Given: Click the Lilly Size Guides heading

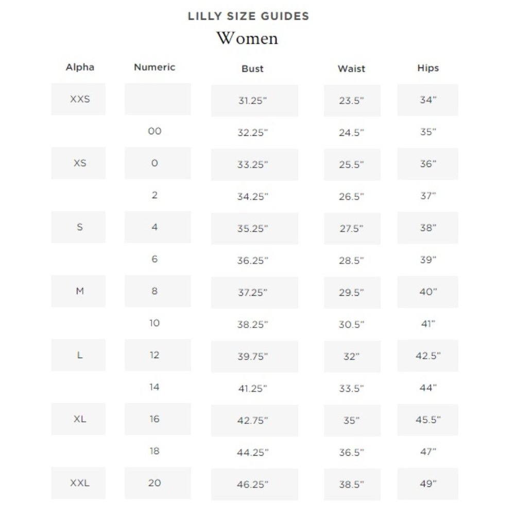Looking at the screenshot, I should [x=248, y=16].
